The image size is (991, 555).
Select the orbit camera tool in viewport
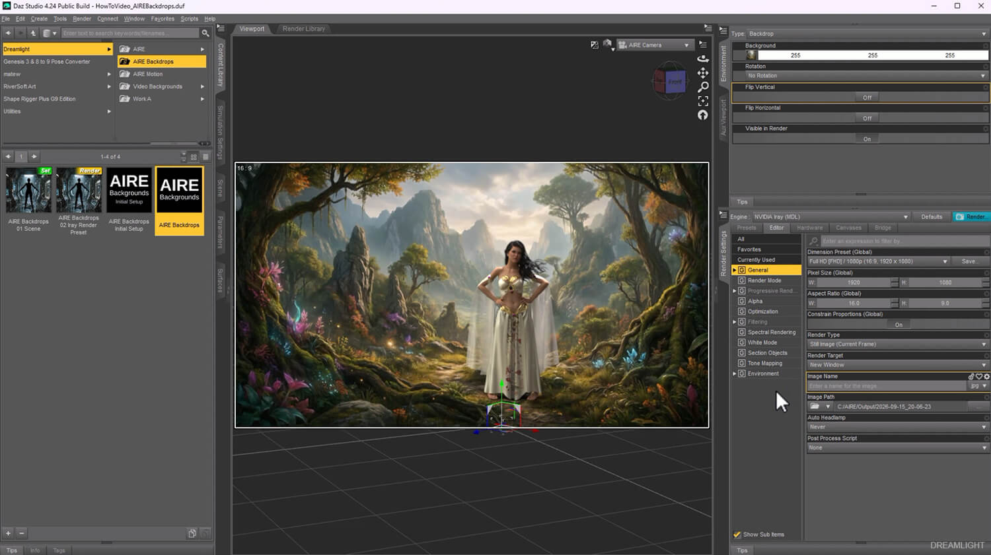pyautogui.click(x=703, y=59)
